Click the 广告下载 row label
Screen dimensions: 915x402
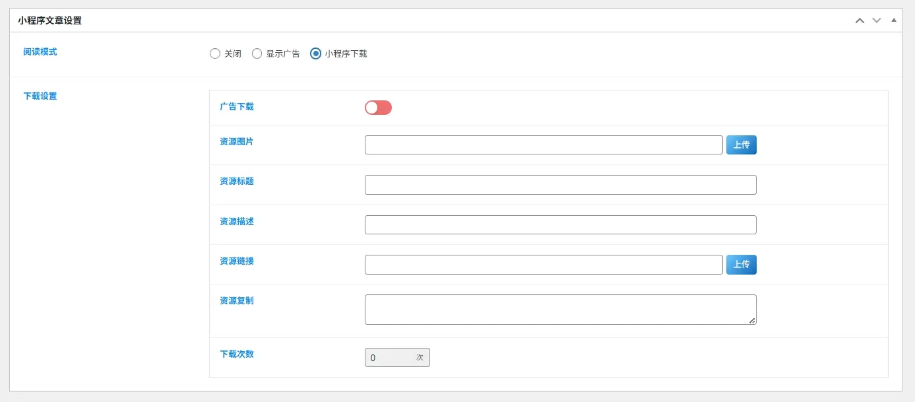point(235,107)
